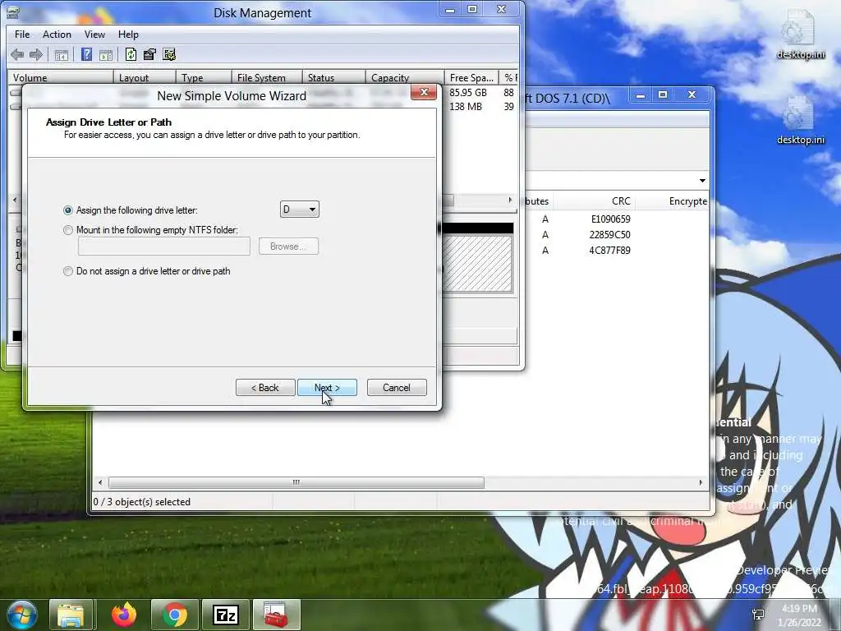Click the Back arrow in Disk Management toolbar
Screen dimensions: 841x631
17,54
